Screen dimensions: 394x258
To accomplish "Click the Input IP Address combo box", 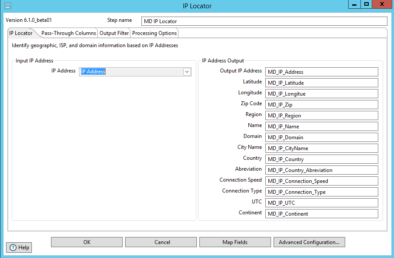I will [x=131, y=72].
